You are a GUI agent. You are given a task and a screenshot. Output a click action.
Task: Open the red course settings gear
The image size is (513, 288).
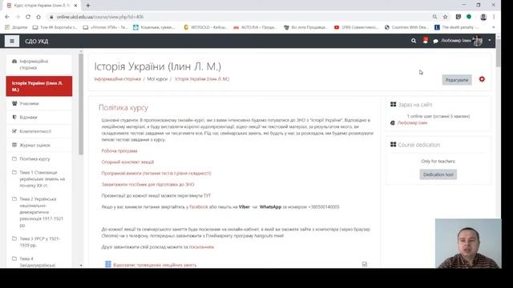pos(482,79)
